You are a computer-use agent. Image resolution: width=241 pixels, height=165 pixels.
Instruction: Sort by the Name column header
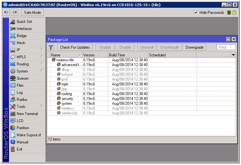pyautogui.click(x=66, y=55)
